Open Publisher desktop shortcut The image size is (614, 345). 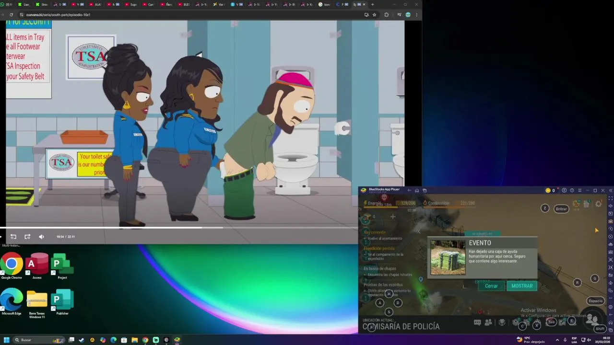coord(62,302)
